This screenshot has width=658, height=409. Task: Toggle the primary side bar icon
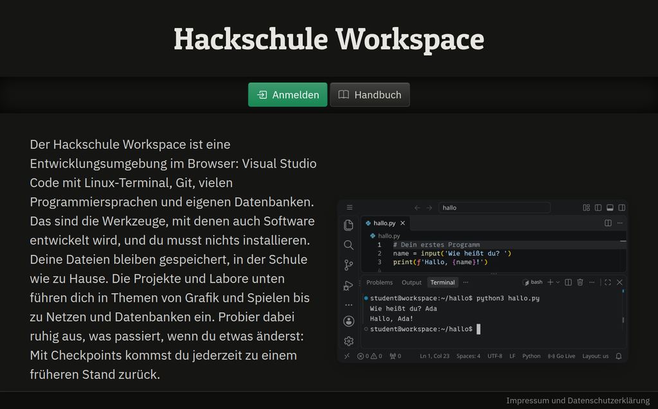(x=598, y=207)
